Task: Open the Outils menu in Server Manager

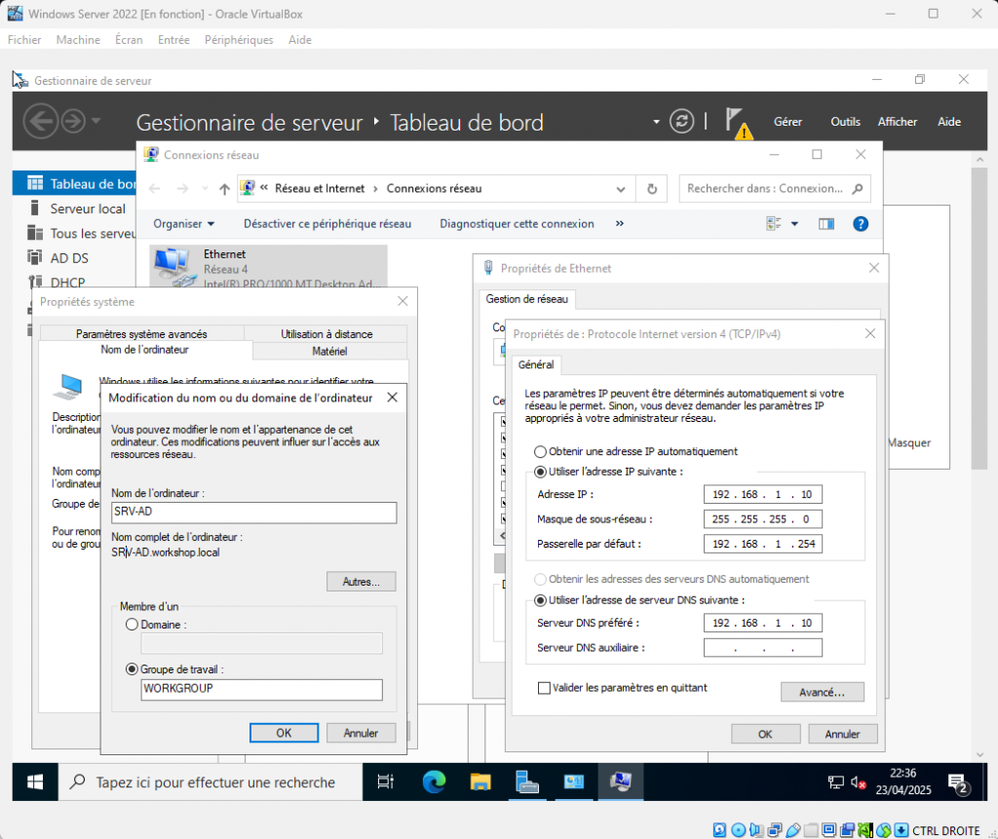Action: coord(845,122)
